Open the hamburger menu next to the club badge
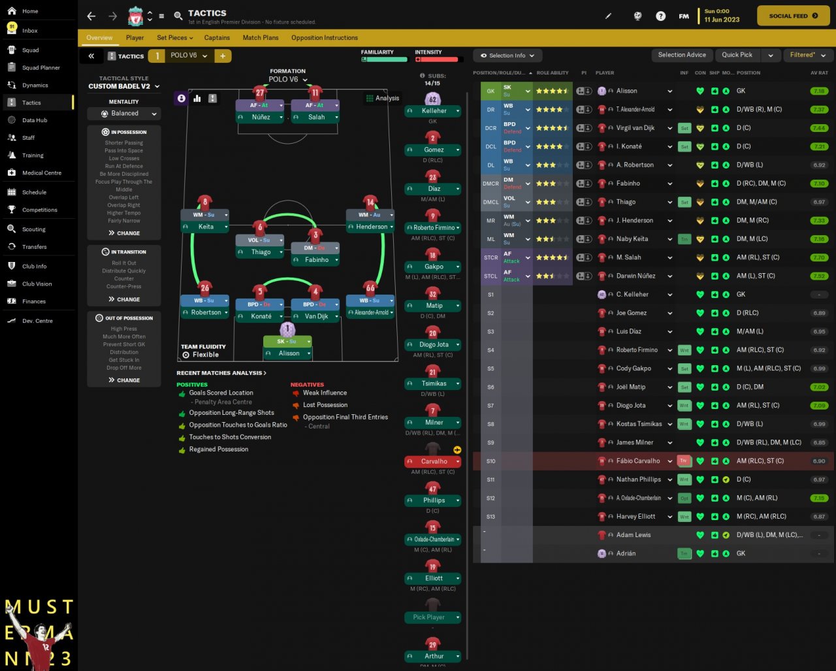Screen dimensions: 836x671 click(x=161, y=16)
